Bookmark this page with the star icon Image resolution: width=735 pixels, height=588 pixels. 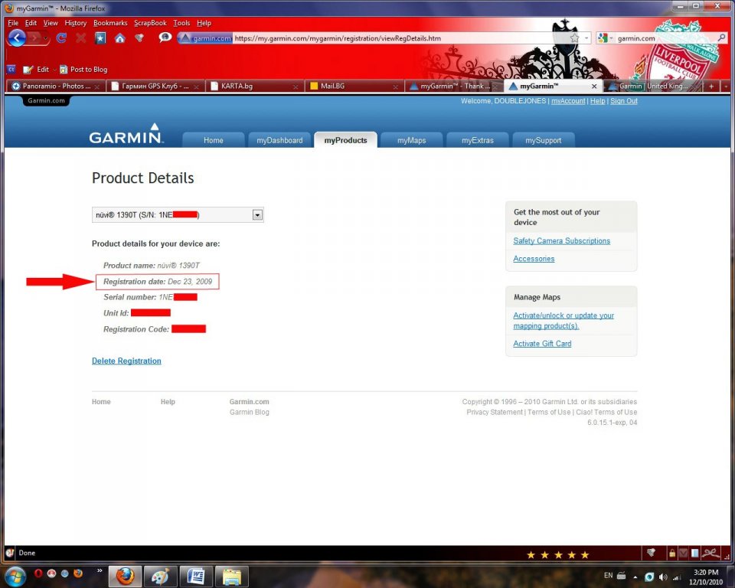coord(574,38)
